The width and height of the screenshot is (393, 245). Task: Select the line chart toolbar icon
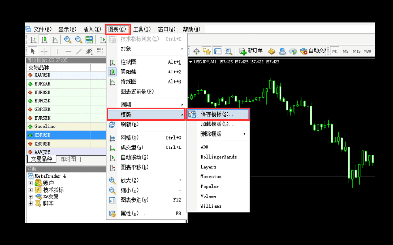coord(55,40)
